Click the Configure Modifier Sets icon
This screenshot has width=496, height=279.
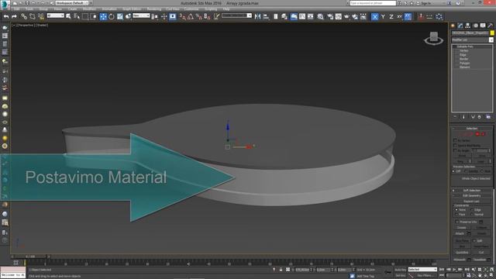click(x=488, y=117)
